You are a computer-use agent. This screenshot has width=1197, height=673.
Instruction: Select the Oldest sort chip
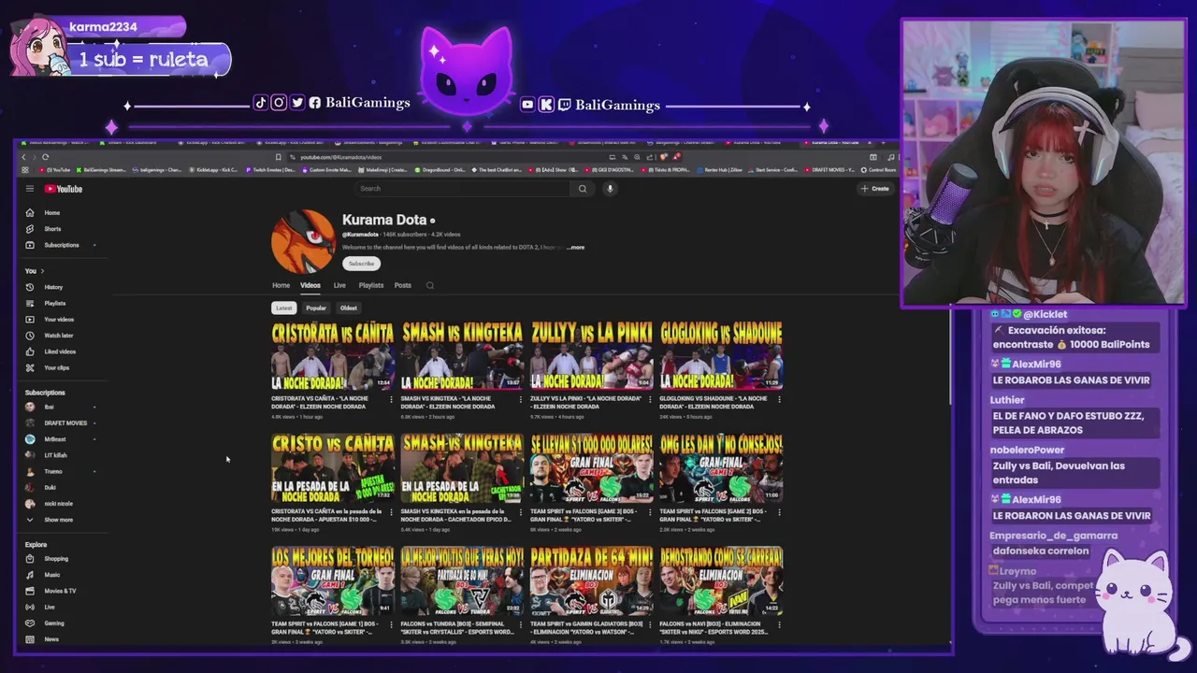click(x=349, y=308)
